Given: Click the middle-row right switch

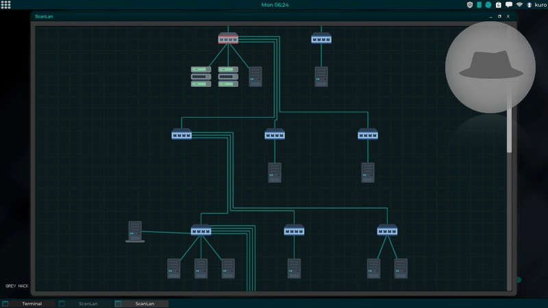Looking at the screenshot, I should pyautogui.click(x=368, y=134).
